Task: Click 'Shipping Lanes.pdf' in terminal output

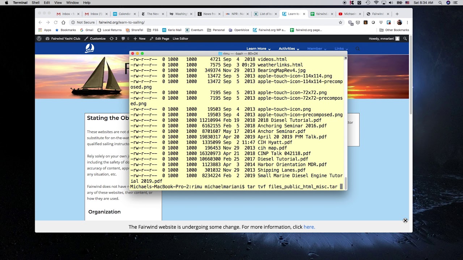Action: [x=281, y=170]
